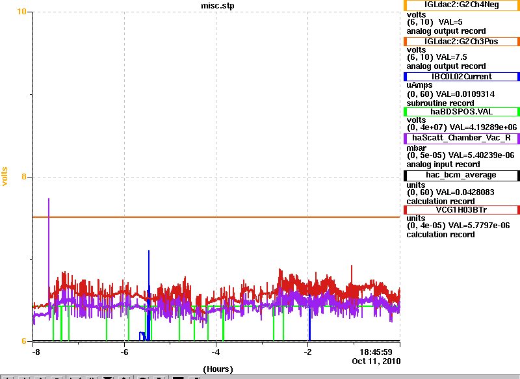Click "analog output record" under G2Ch4Neg

tap(446, 31)
